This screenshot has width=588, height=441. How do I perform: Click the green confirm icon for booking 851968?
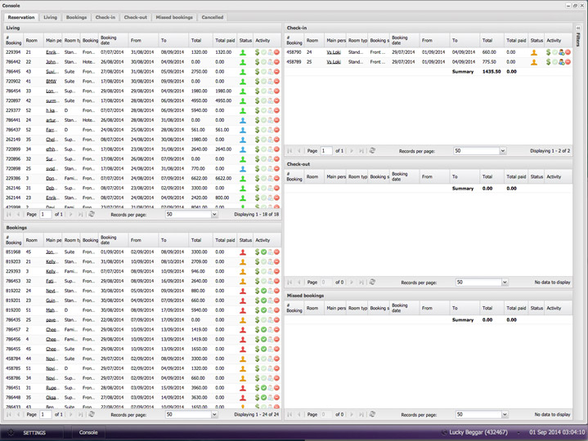click(263, 252)
